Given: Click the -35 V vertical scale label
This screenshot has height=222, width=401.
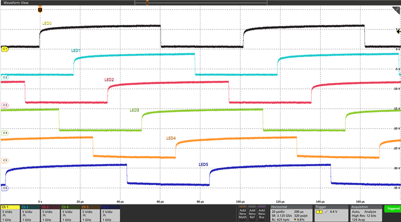Looking at the screenshot, I should [x=397, y=188].
